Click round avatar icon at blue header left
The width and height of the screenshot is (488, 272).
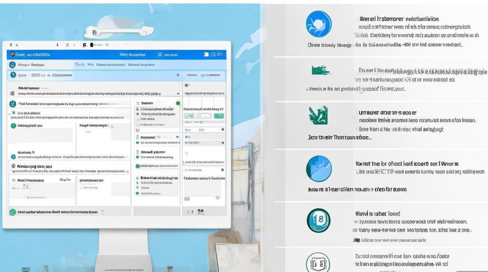pyautogui.click(x=13, y=55)
